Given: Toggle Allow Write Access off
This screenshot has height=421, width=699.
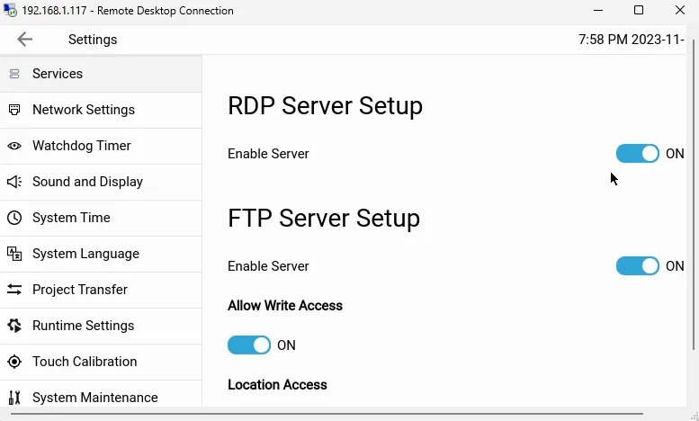Looking at the screenshot, I should (x=249, y=345).
